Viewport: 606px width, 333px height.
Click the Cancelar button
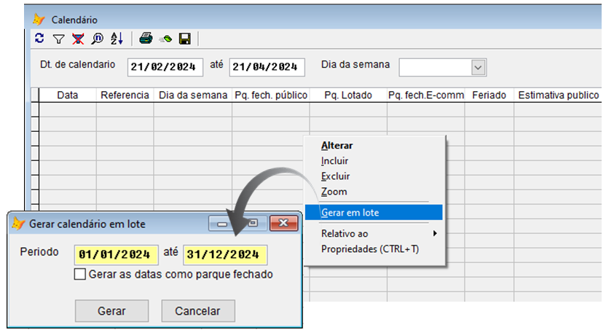198,310
